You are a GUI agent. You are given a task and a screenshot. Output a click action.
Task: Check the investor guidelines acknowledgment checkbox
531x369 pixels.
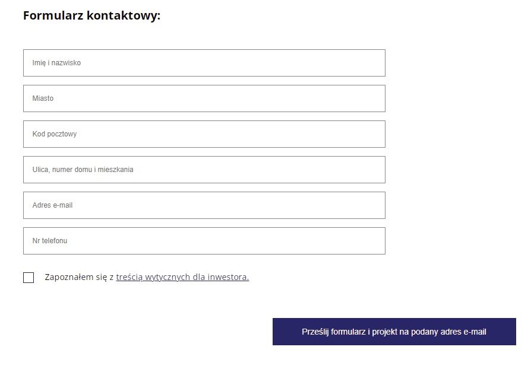click(x=28, y=276)
